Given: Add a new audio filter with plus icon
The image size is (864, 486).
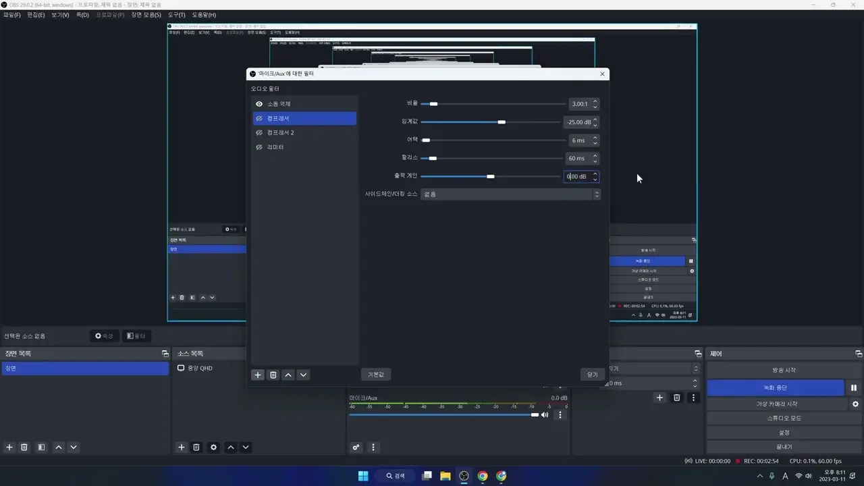Looking at the screenshot, I should (258, 375).
